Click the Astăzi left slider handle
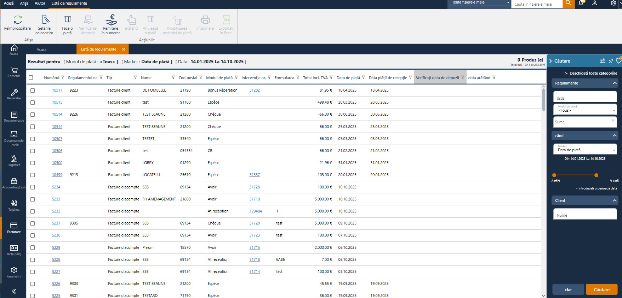This screenshot has height=298, width=622. pyautogui.click(x=554, y=175)
